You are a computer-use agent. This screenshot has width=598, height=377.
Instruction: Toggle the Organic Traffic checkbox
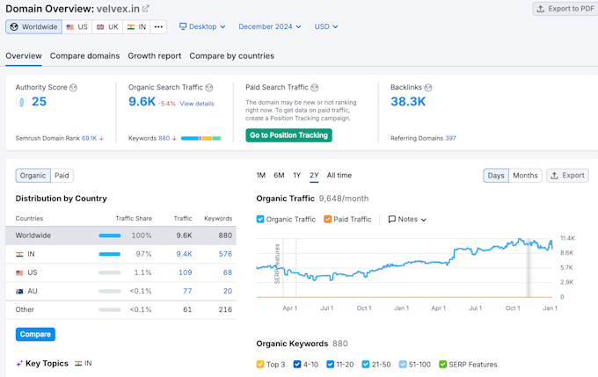260,219
